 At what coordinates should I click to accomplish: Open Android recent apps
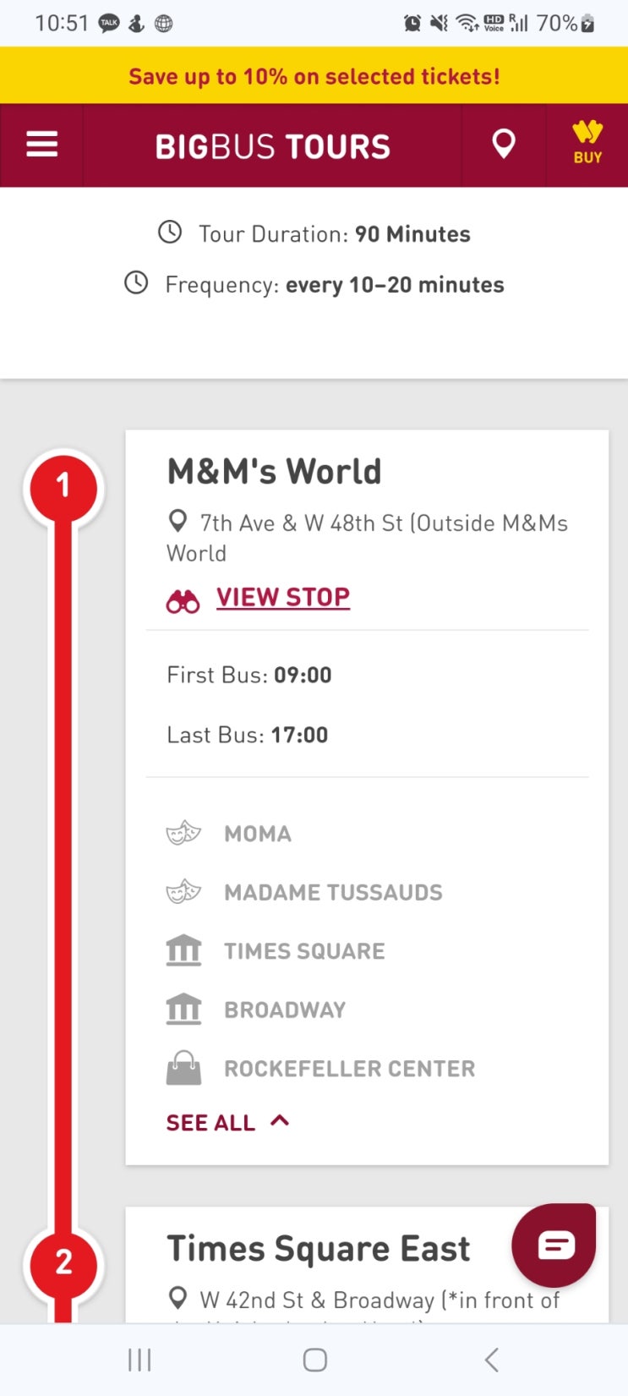click(x=139, y=1360)
